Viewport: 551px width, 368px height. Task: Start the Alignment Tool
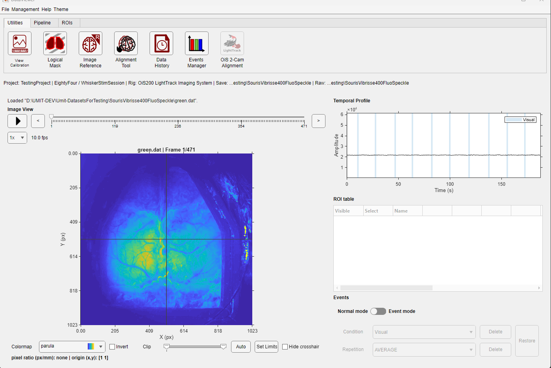click(126, 43)
